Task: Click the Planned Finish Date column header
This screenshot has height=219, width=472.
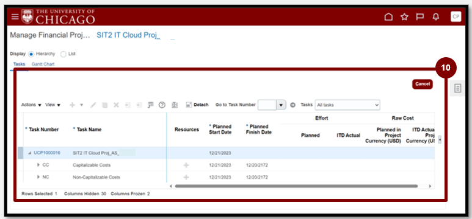Action: pos(258,130)
